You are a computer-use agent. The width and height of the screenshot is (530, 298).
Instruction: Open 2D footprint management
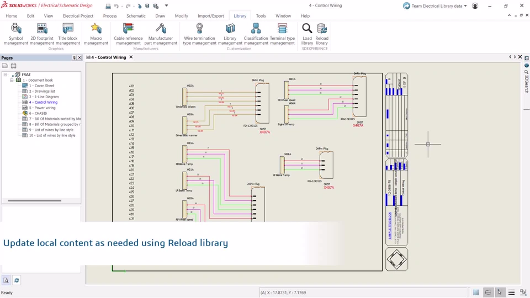42,34
